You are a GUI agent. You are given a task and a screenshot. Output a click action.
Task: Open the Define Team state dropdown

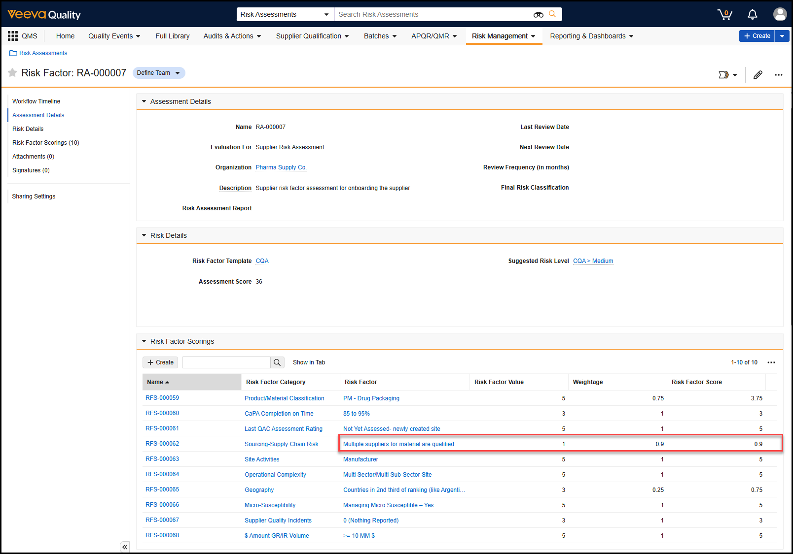tap(159, 73)
